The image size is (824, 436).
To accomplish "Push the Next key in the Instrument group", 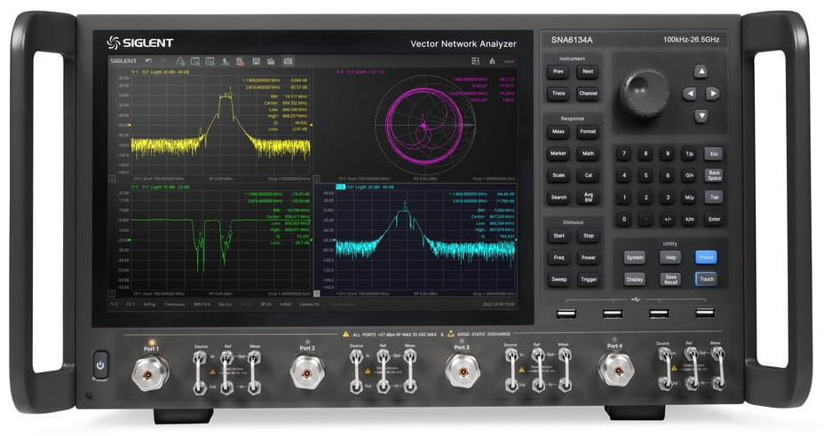I will click(x=588, y=72).
